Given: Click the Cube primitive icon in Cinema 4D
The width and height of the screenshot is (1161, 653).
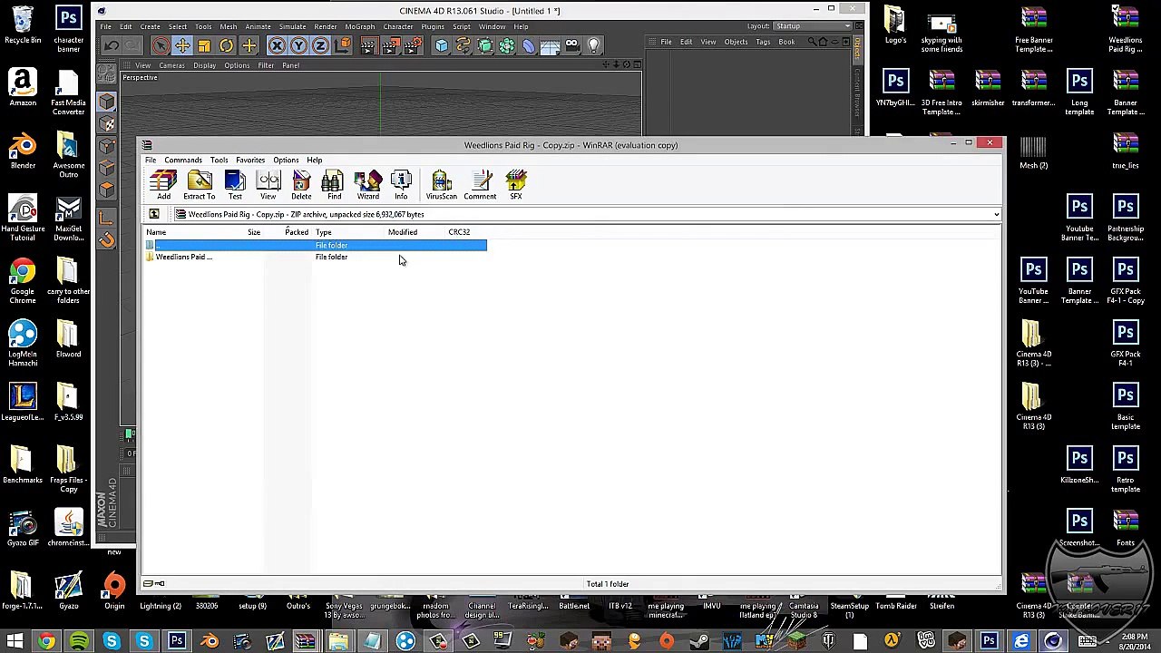Looking at the screenshot, I should [441, 45].
